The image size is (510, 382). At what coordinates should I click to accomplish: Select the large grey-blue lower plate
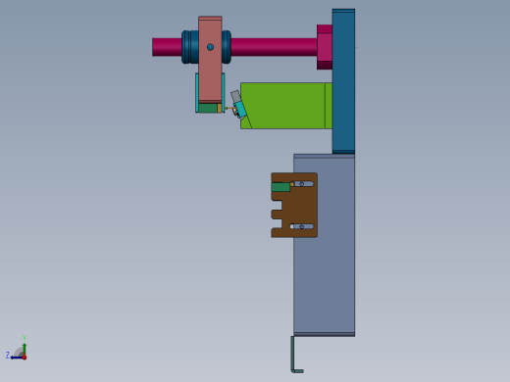pos(325,245)
